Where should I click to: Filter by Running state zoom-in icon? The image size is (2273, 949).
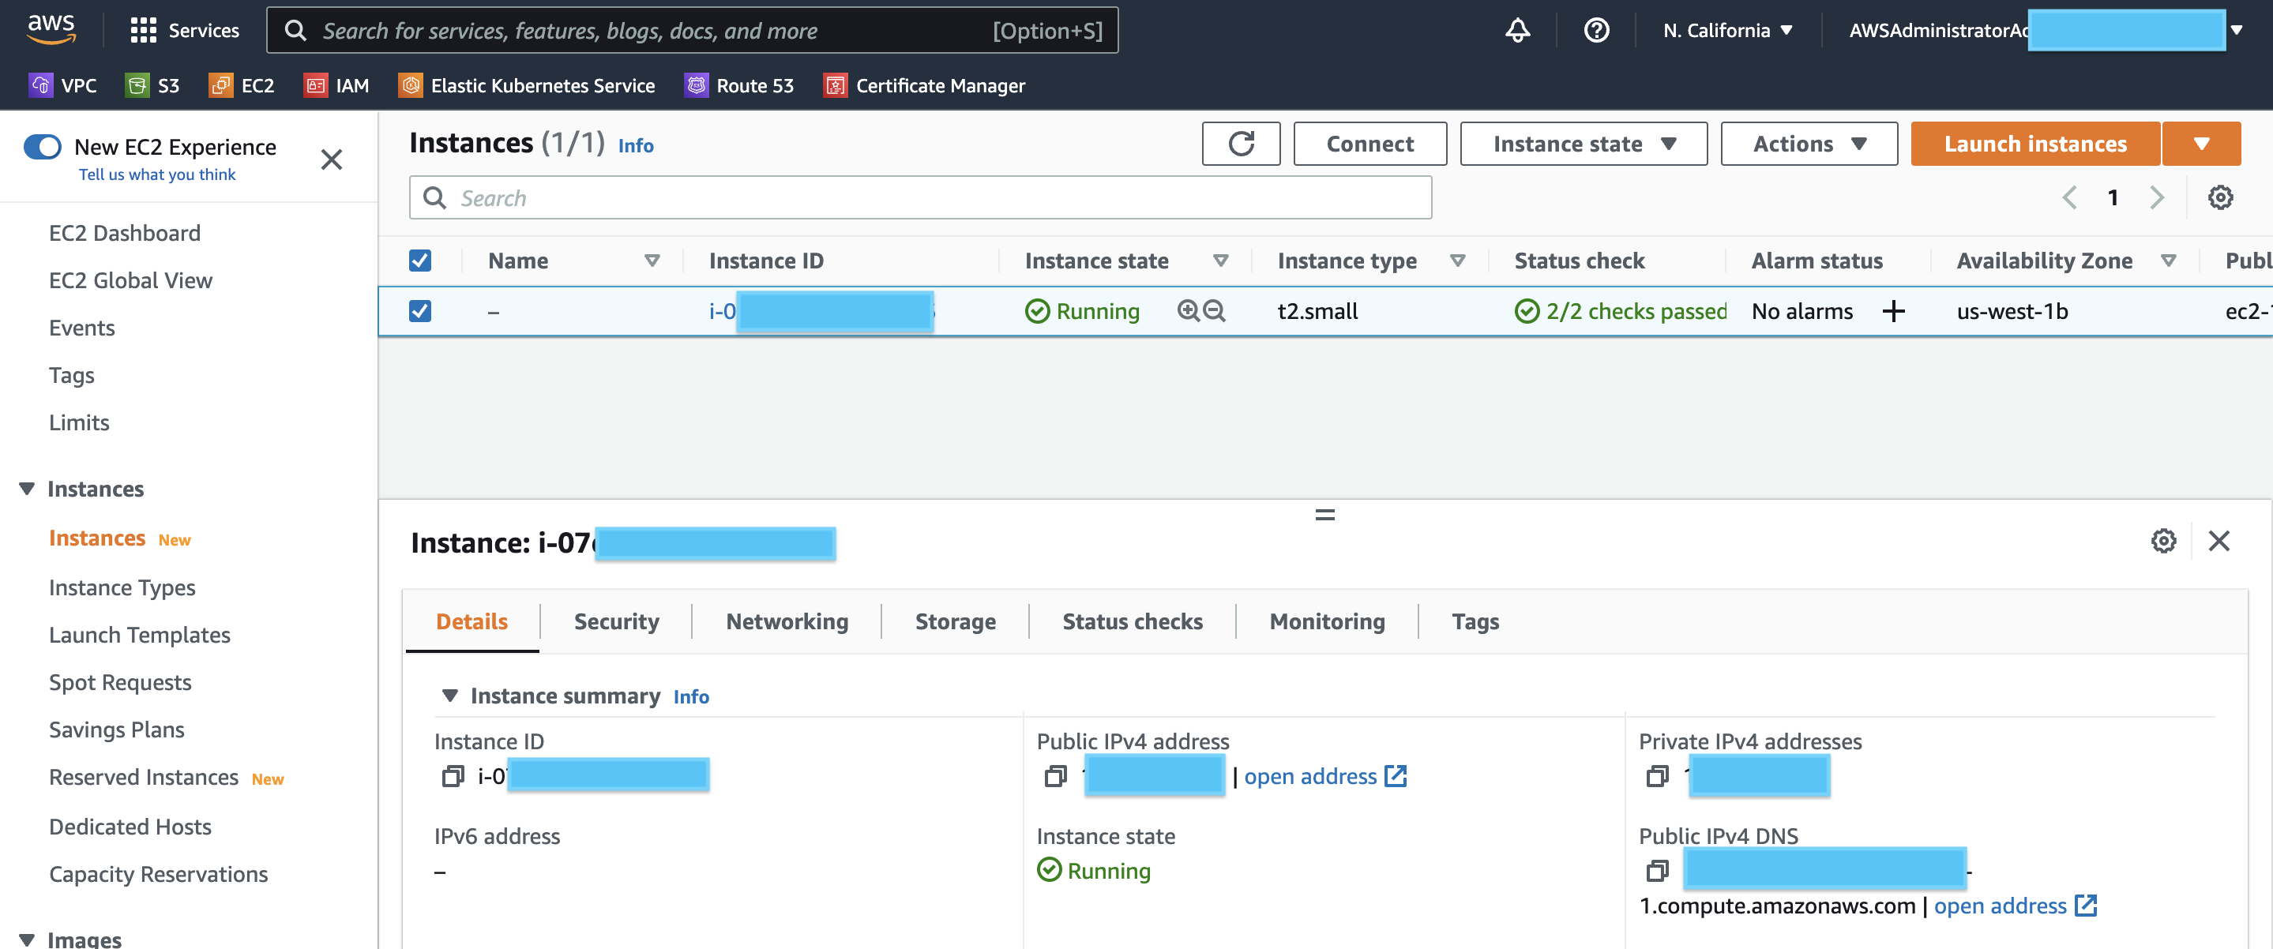pos(1189,310)
